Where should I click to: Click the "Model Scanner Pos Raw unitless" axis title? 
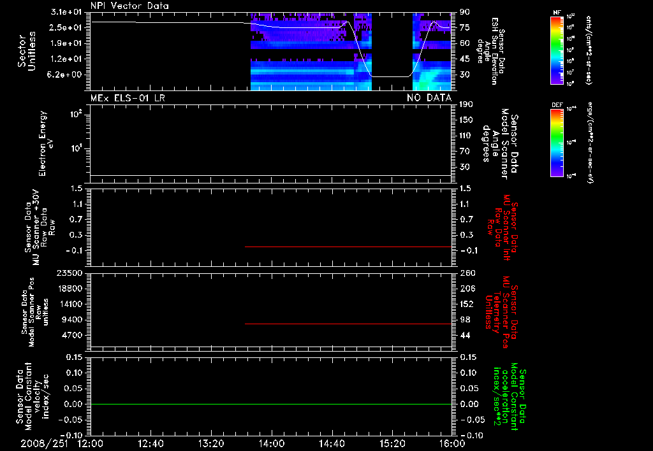coord(35,312)
